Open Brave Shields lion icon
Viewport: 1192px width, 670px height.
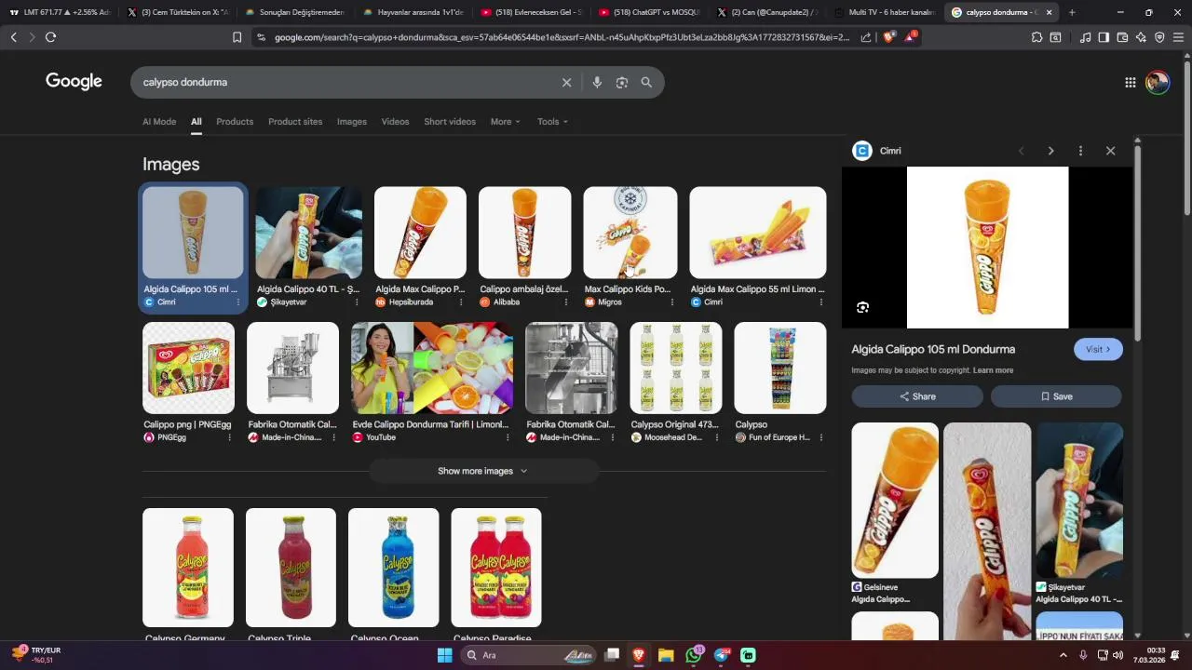[887, 37]
